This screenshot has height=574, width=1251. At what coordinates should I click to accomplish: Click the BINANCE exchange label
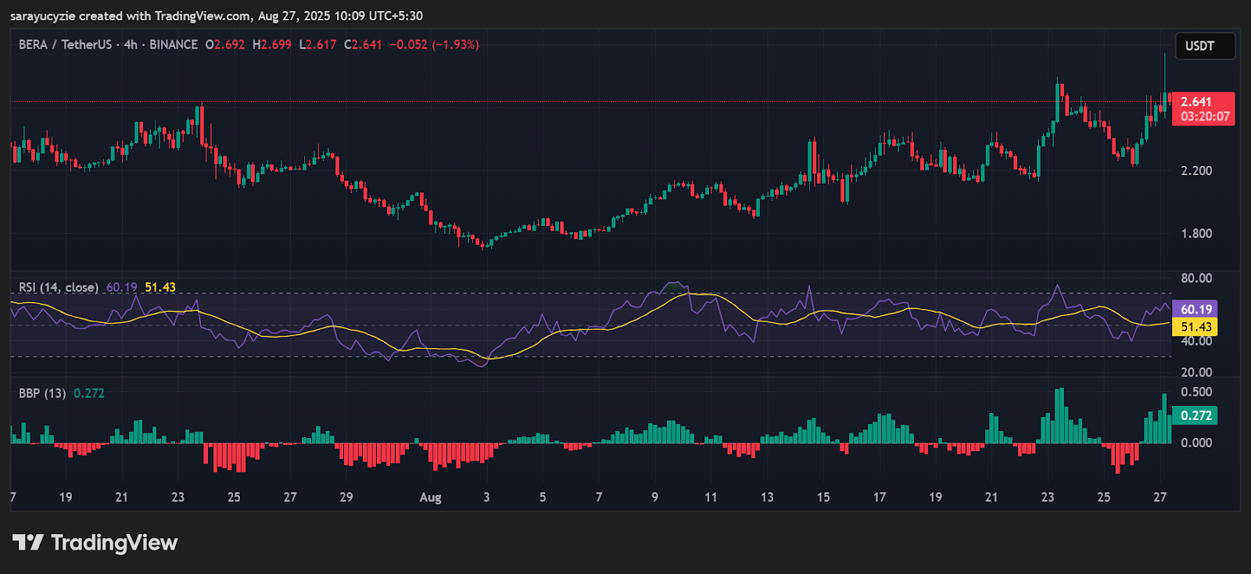[x=174, y=45]
